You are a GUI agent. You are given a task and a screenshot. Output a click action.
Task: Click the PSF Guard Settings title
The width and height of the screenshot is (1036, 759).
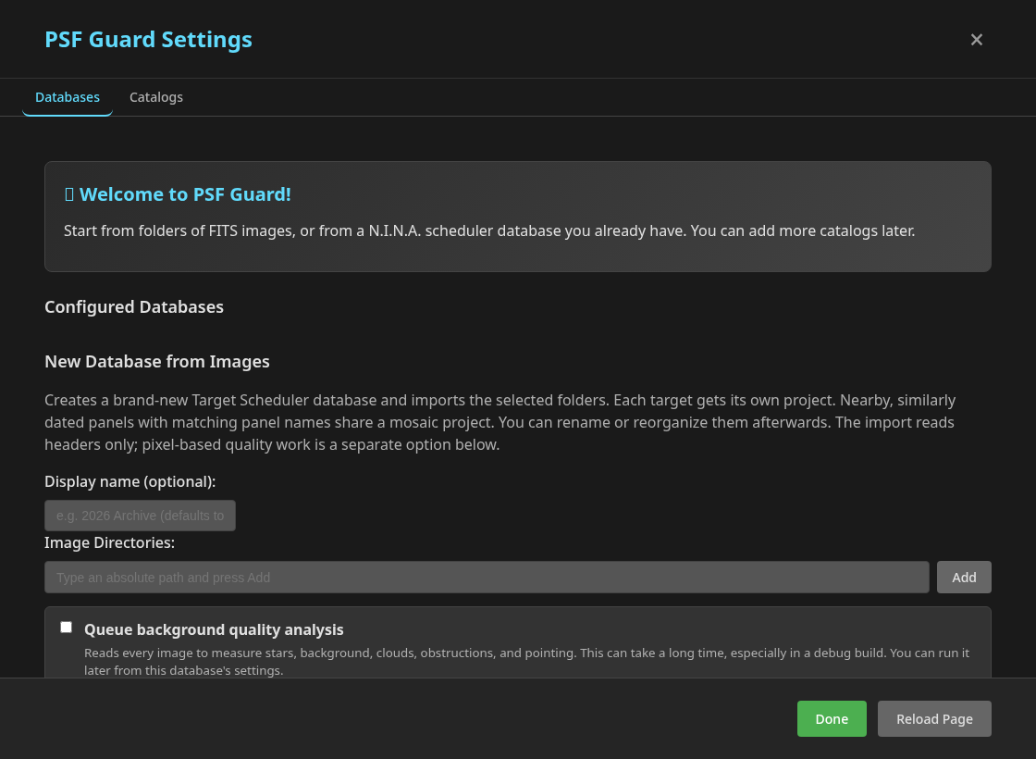tap(149, 40)
